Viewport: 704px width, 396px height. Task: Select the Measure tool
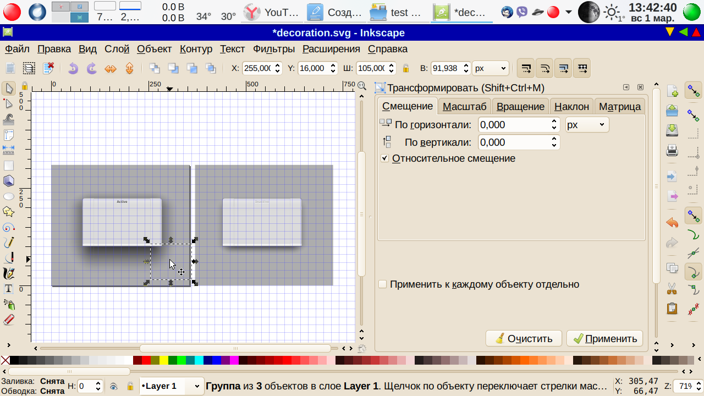9,150
